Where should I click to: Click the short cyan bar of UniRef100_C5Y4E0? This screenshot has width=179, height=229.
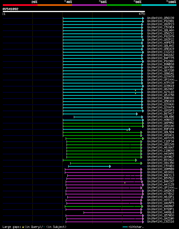tap(90, 166)
